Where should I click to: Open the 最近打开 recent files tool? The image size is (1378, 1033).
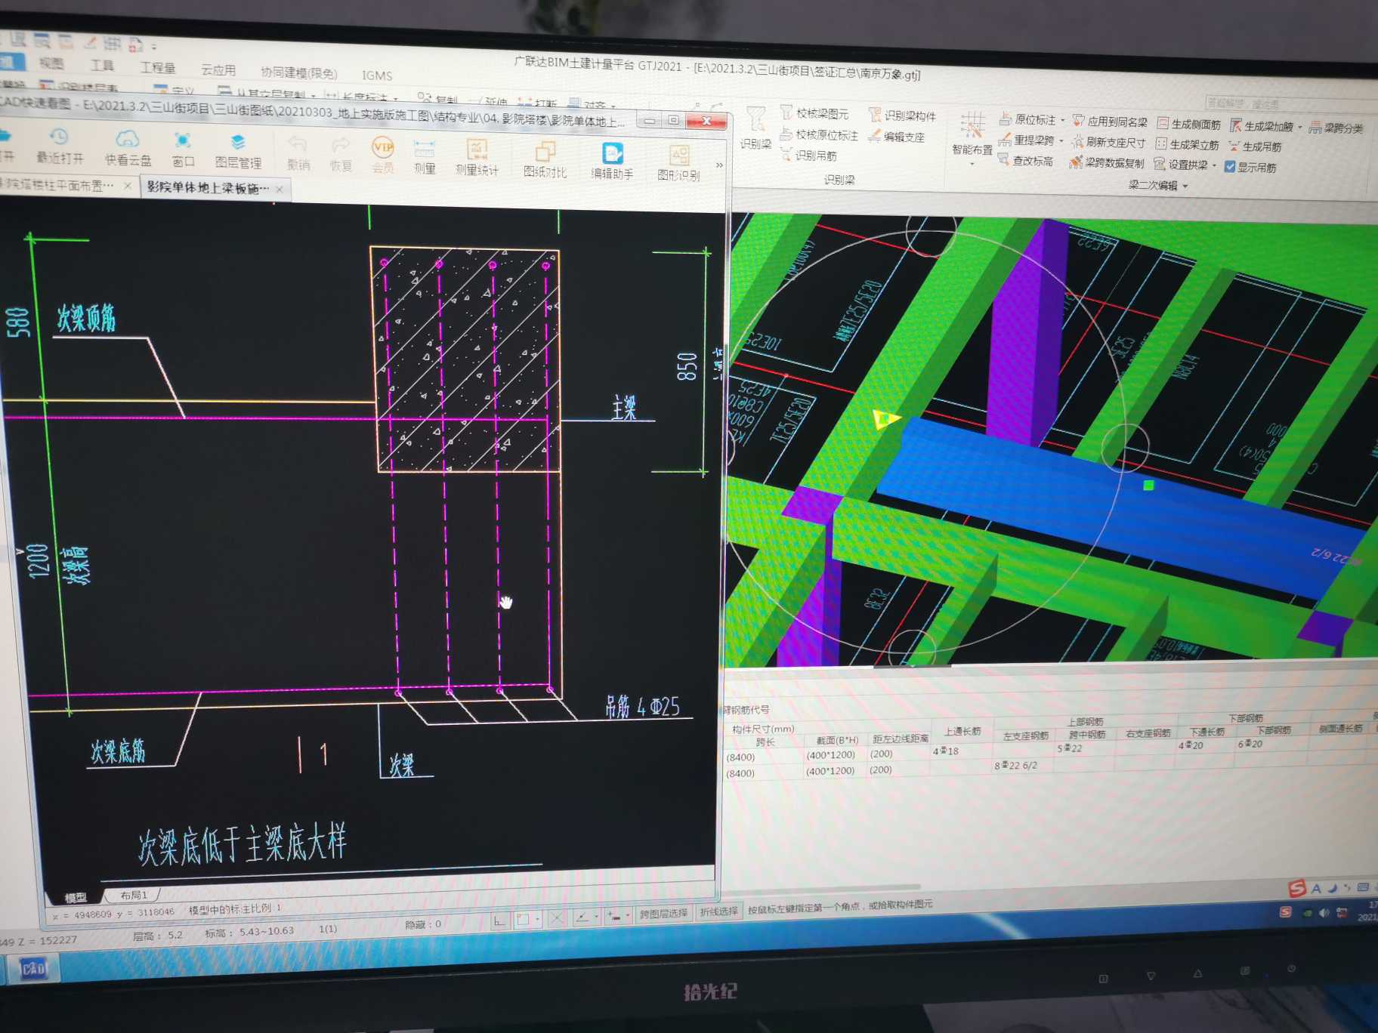point(60,146)
